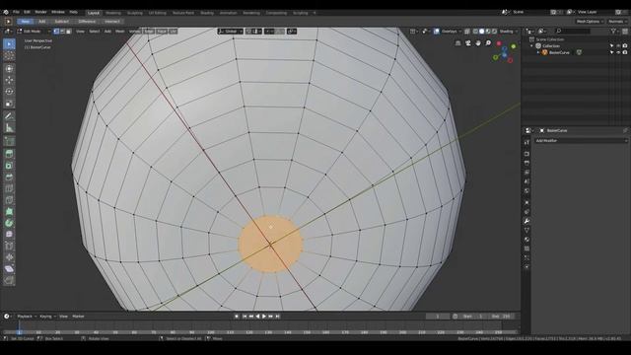Enable vertex select mode
631x355 pixels.
(x=56, y=31)
